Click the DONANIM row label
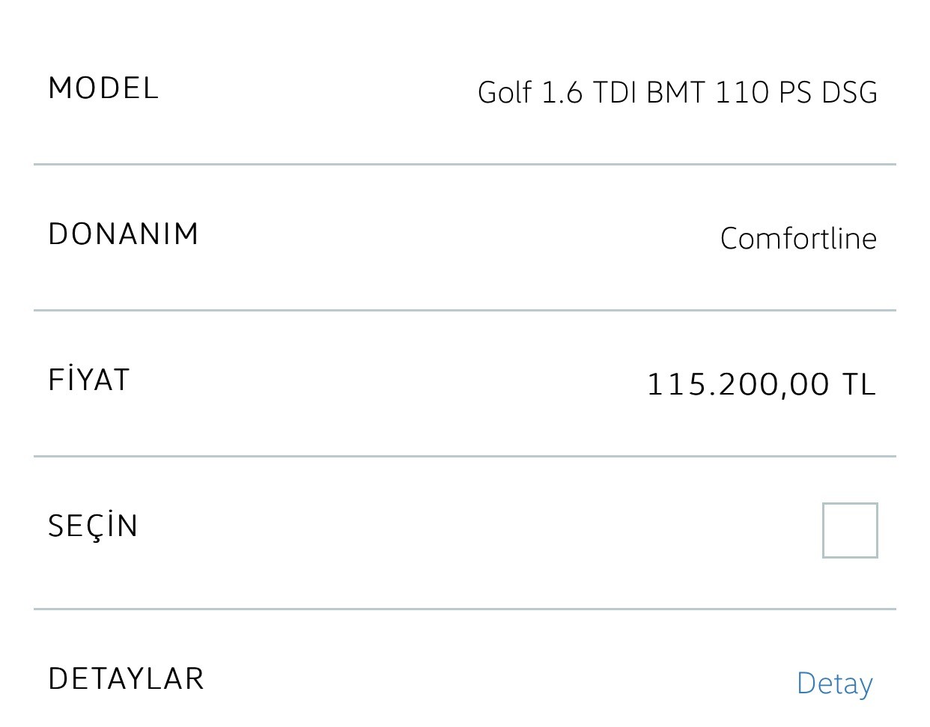Image resolution: width=930 pixels, height=727 pixels. (124, 234)
